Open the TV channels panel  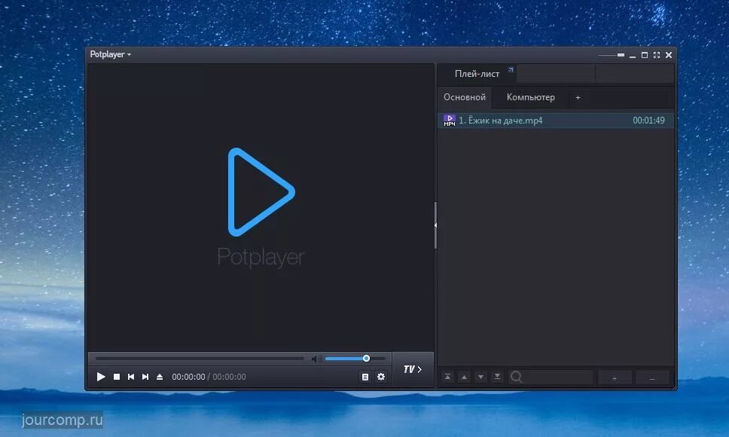(413, 369)
